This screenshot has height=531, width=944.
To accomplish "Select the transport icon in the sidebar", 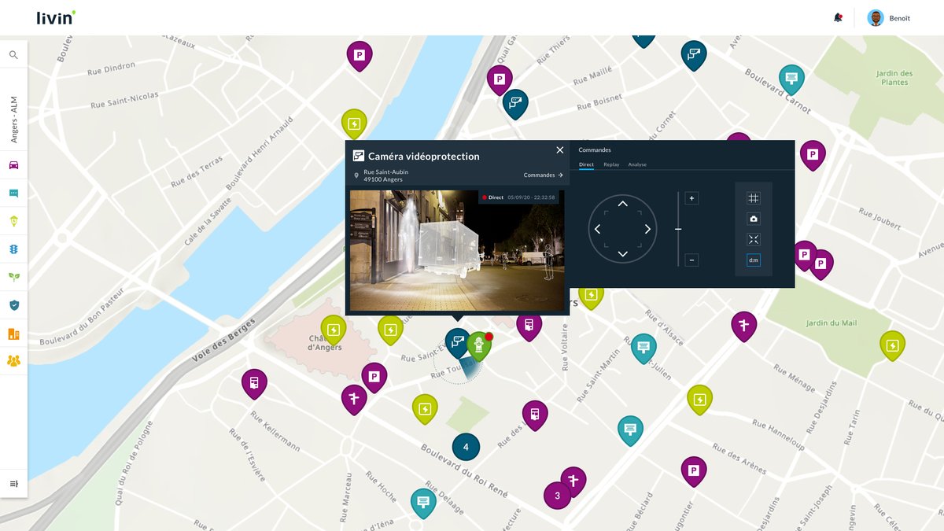I will pos(13,165).
